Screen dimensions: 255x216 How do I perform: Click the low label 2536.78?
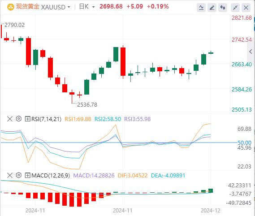click(x=87, y=105)
